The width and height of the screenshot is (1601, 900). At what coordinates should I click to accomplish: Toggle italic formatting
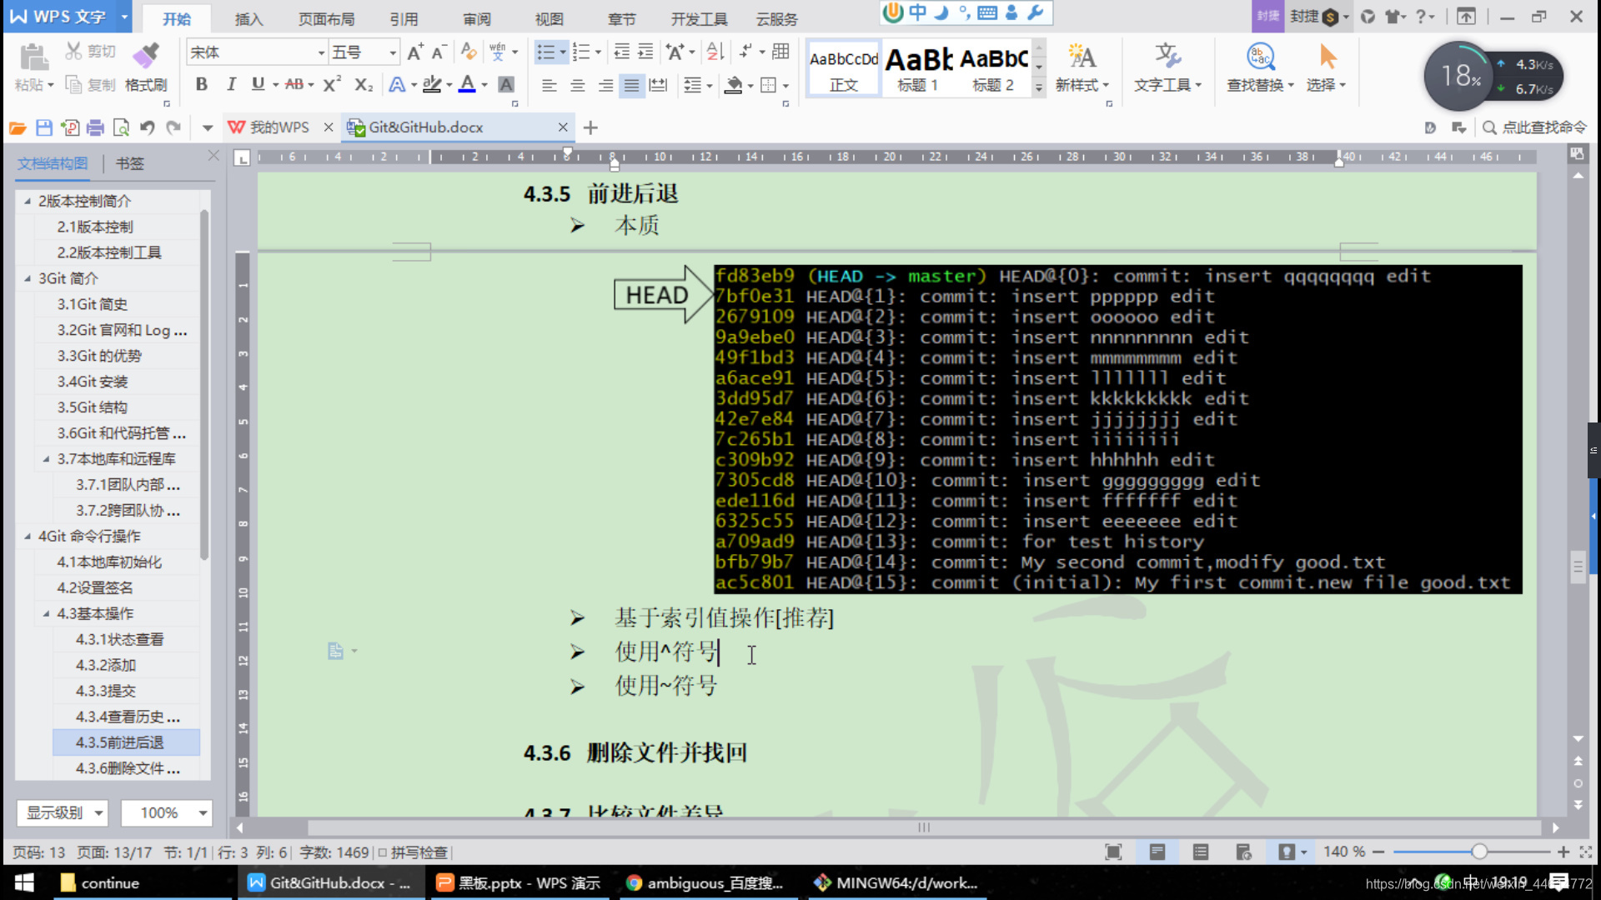tap(231, 84)
